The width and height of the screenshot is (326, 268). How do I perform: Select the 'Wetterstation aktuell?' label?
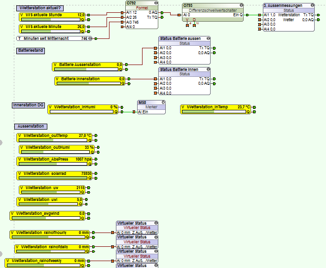(x=40, y=8)
